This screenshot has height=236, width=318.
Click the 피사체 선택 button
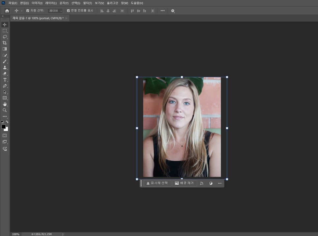point(157,183)
